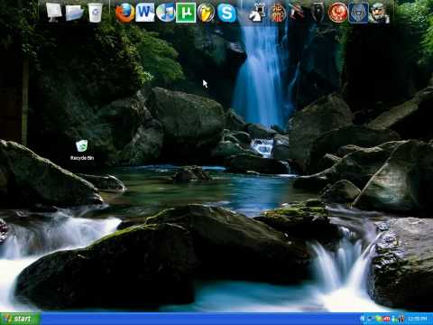Open the Recycle Bin in the dock

(x=96, y=13)
